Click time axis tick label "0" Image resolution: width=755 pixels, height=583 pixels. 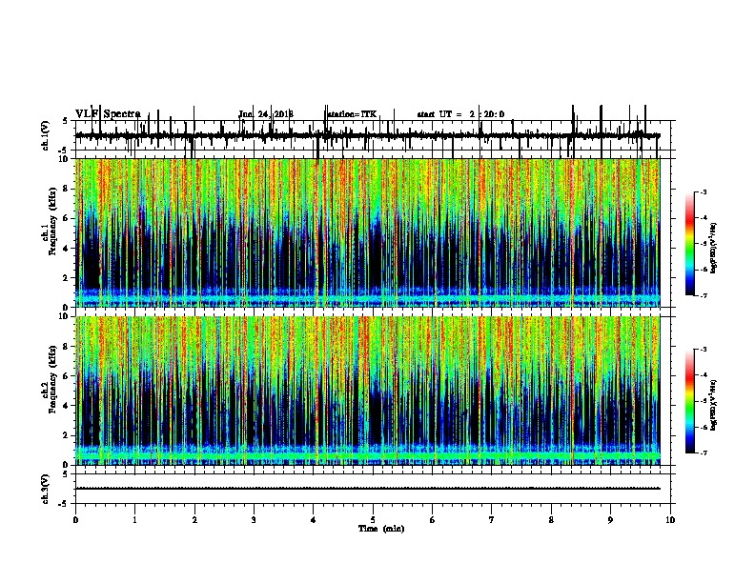(75, 520)
